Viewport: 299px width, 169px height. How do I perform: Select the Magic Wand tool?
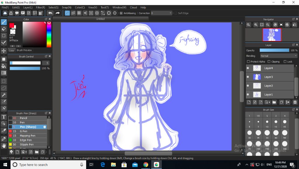coord(4,95)
